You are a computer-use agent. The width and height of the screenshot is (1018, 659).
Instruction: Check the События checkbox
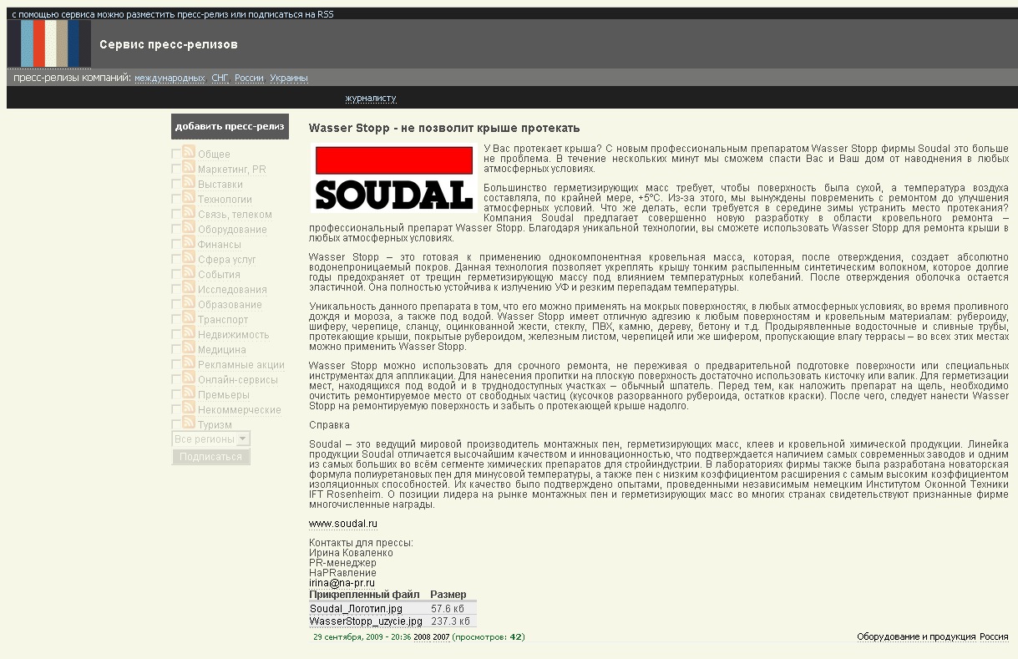pyautogui.click(x=176, y=275)
